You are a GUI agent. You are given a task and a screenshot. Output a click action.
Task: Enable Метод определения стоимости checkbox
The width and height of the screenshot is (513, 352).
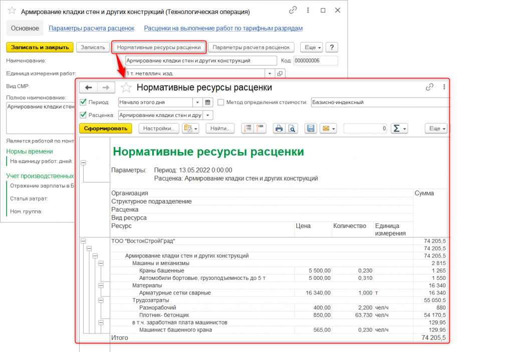(221, 102)
